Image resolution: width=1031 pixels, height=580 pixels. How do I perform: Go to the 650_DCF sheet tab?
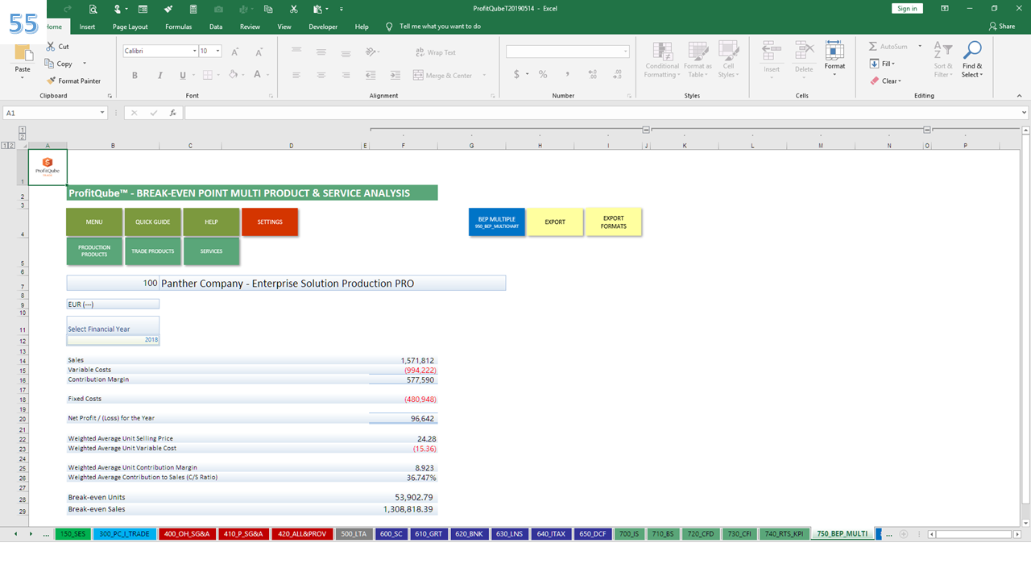click(x=593, y=533)
